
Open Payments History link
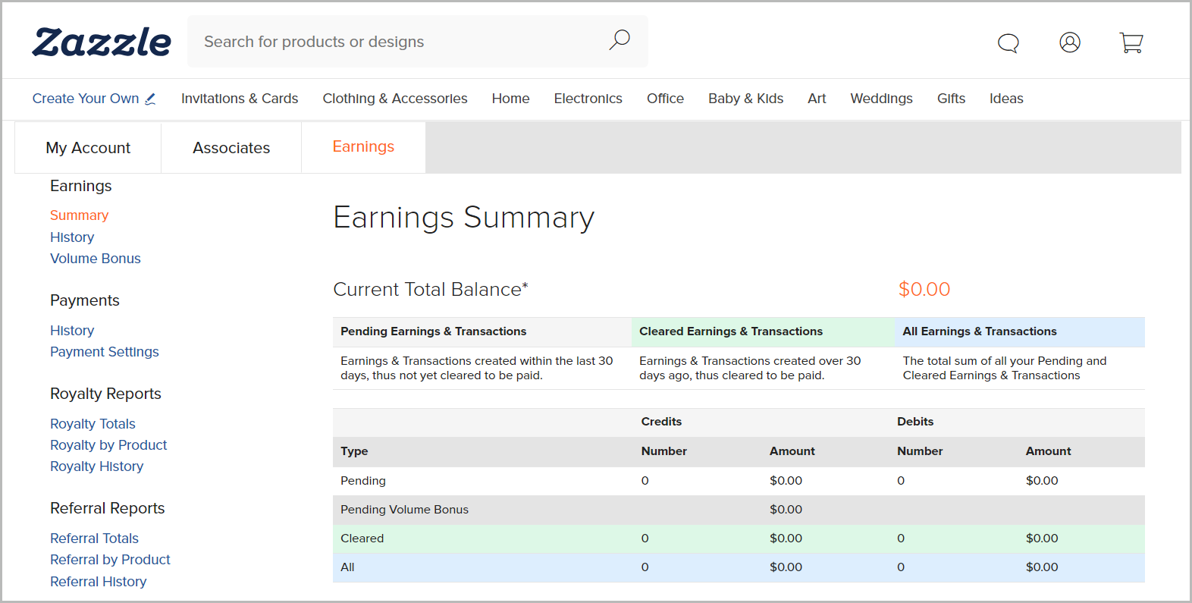point(72,331)
